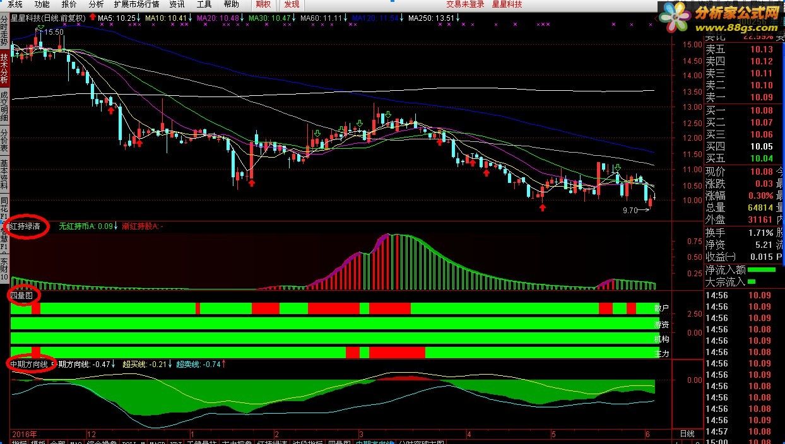Click the 日线 period label at bottom right

687,434
